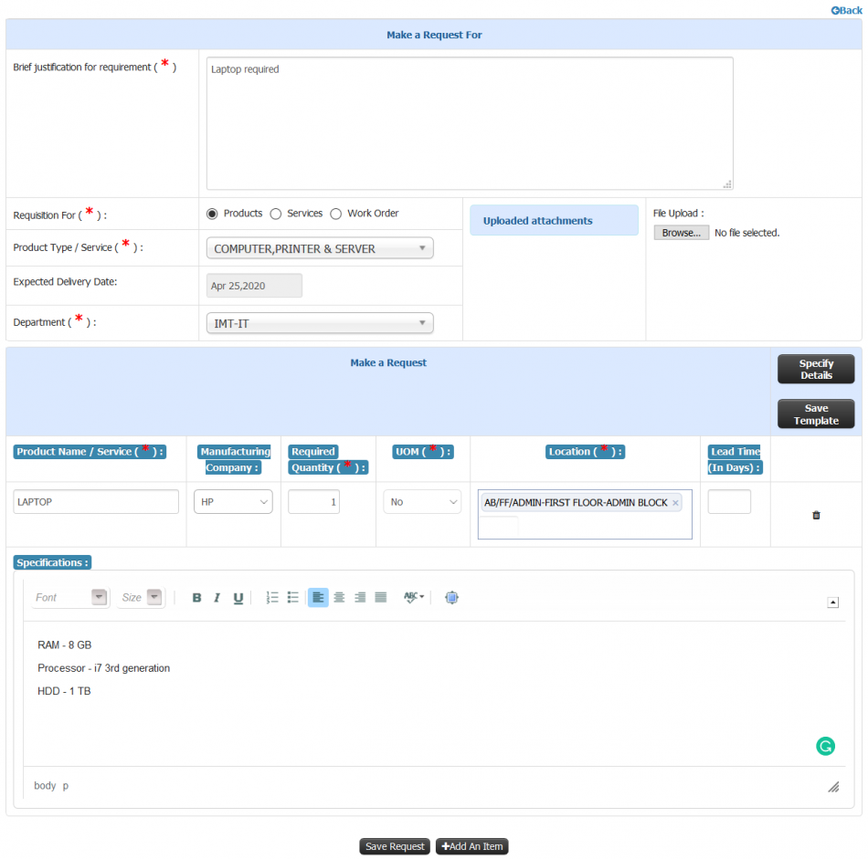This screenshot has width=868, height=859.
Task: Click the 'No file selected.' text
Action: 746,233
